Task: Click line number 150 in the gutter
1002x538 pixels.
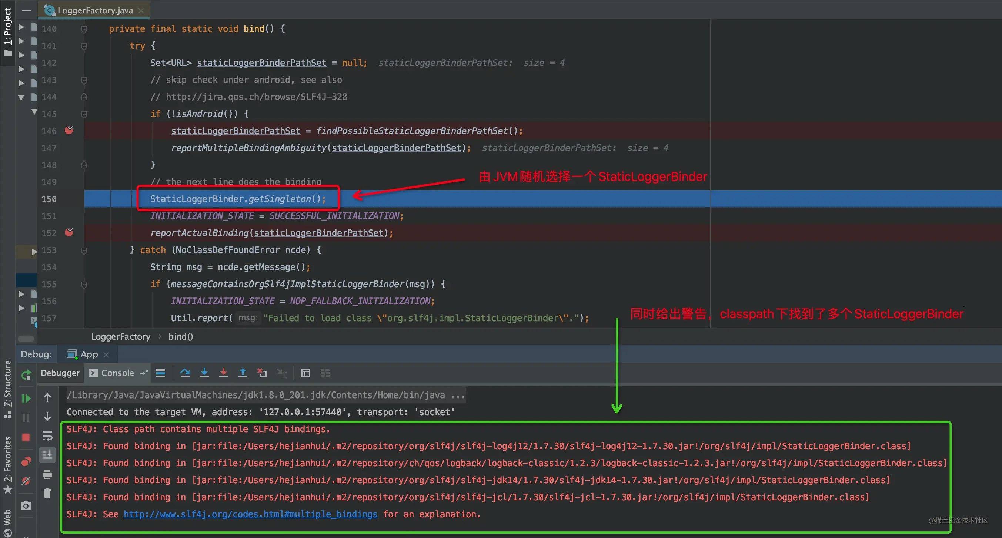Action: point(49,199)
